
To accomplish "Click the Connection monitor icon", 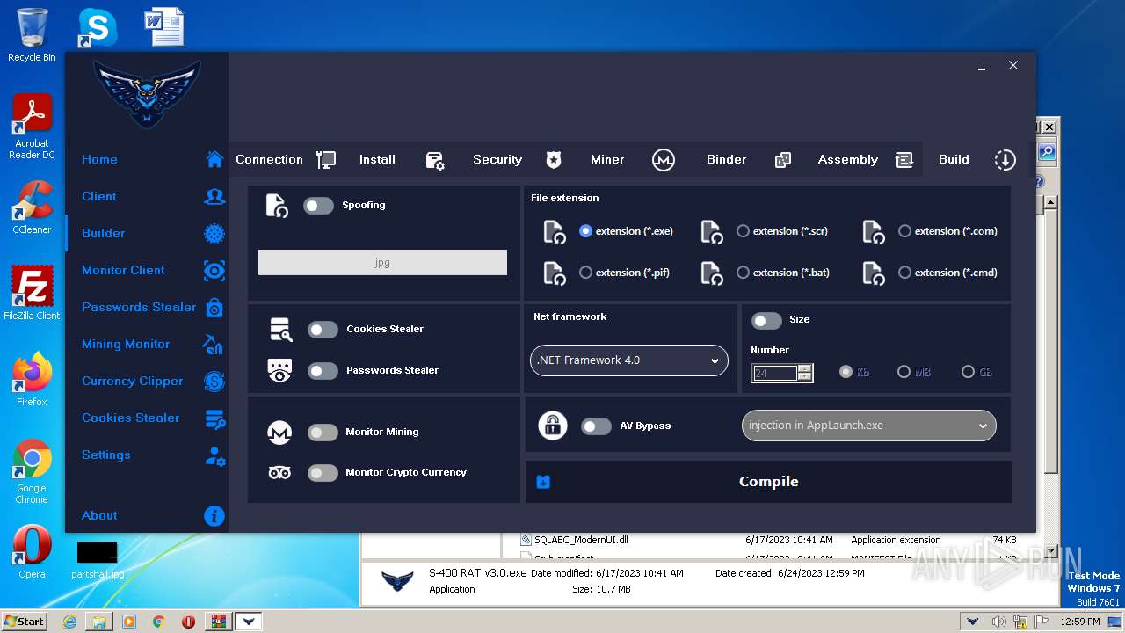I will point(326,160).
